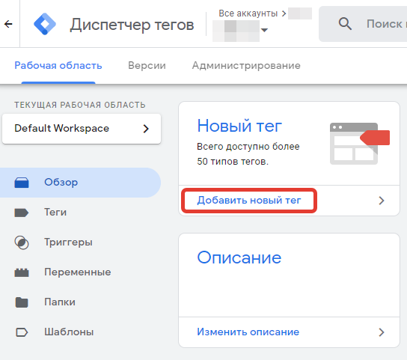Click the Обзор briefcase icon
Image resolution: width=407 pixels, height=360 pixels.
click(x=22, y=183)
